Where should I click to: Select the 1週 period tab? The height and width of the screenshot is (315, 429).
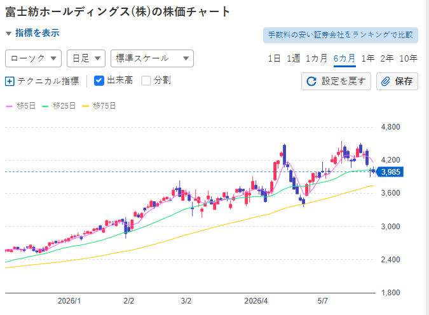coord(293,58)
